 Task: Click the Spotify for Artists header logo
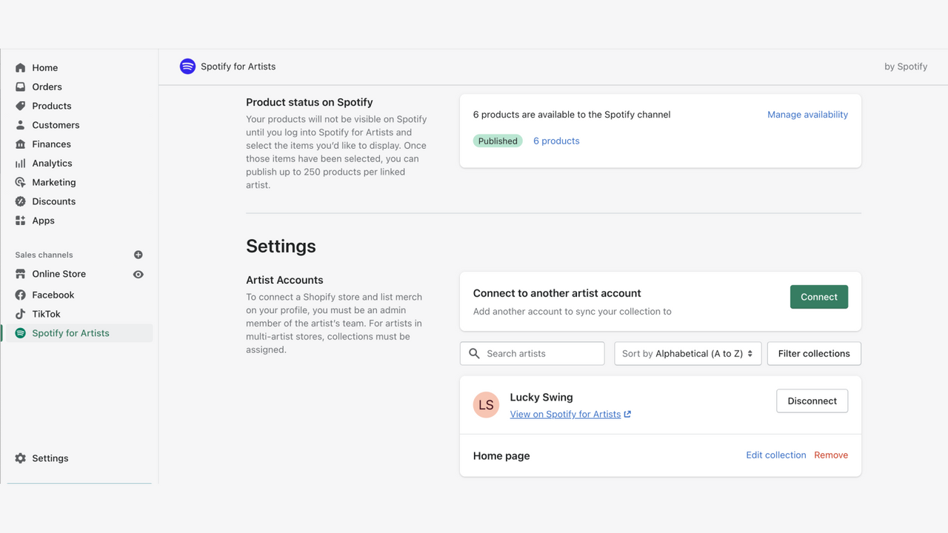[x=187, y=67]
